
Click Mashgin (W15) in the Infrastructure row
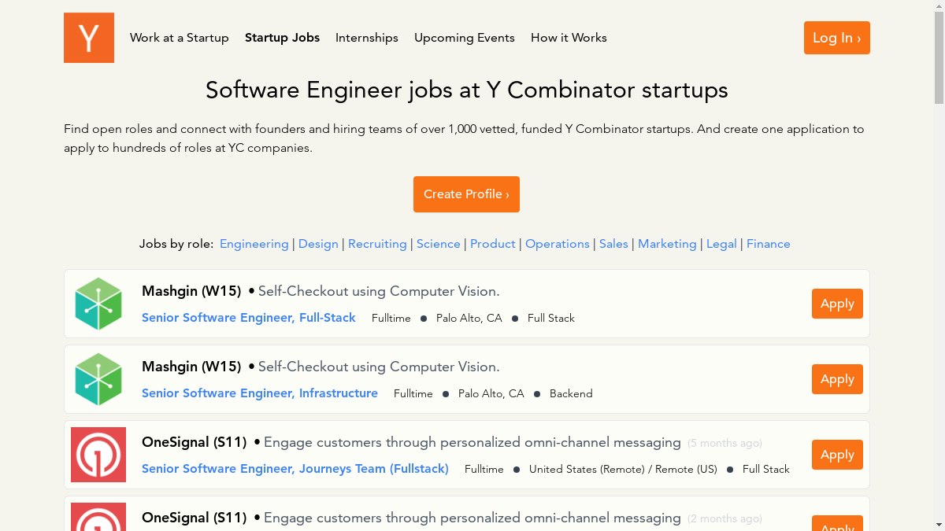pyautogui.click(x=191, y=367)
